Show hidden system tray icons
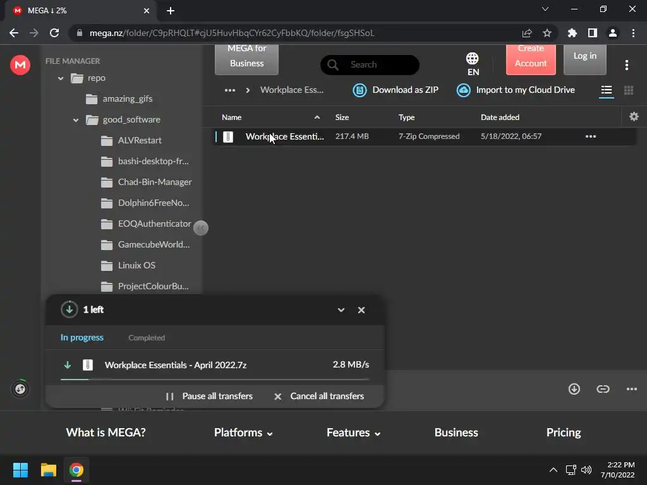 pos(553,470)
